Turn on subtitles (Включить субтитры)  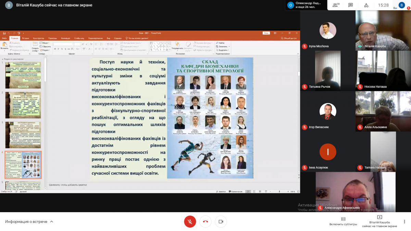[x=343, y=221]
